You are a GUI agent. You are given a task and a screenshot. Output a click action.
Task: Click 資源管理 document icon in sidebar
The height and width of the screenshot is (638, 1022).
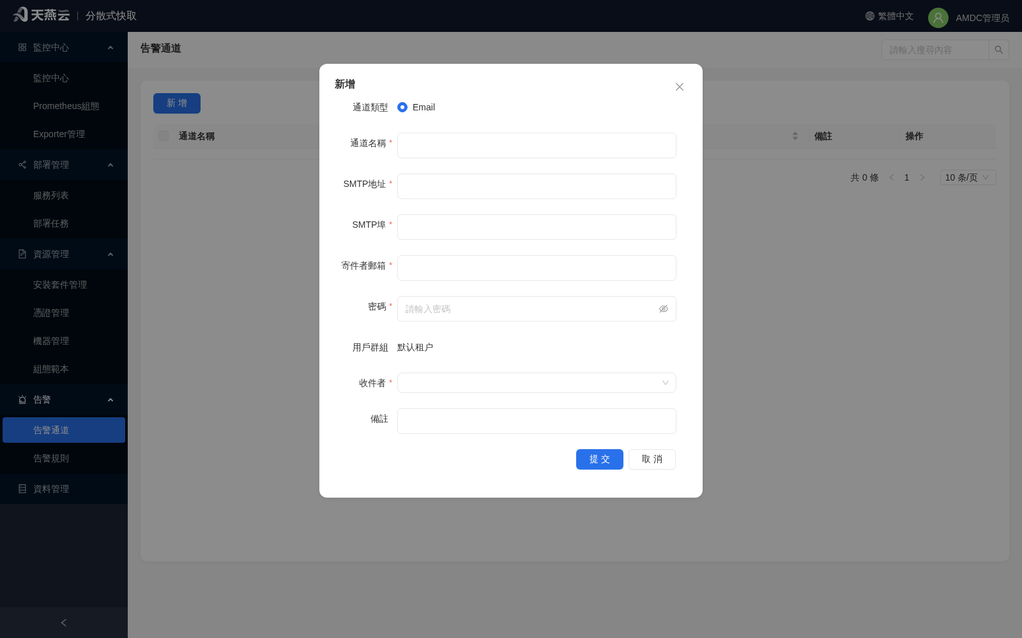pyautogui.click(x=22, y=254)
